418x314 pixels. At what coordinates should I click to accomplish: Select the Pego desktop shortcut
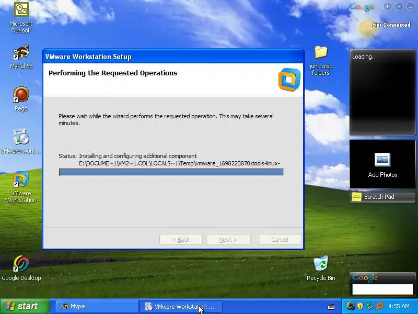(21, 99)
